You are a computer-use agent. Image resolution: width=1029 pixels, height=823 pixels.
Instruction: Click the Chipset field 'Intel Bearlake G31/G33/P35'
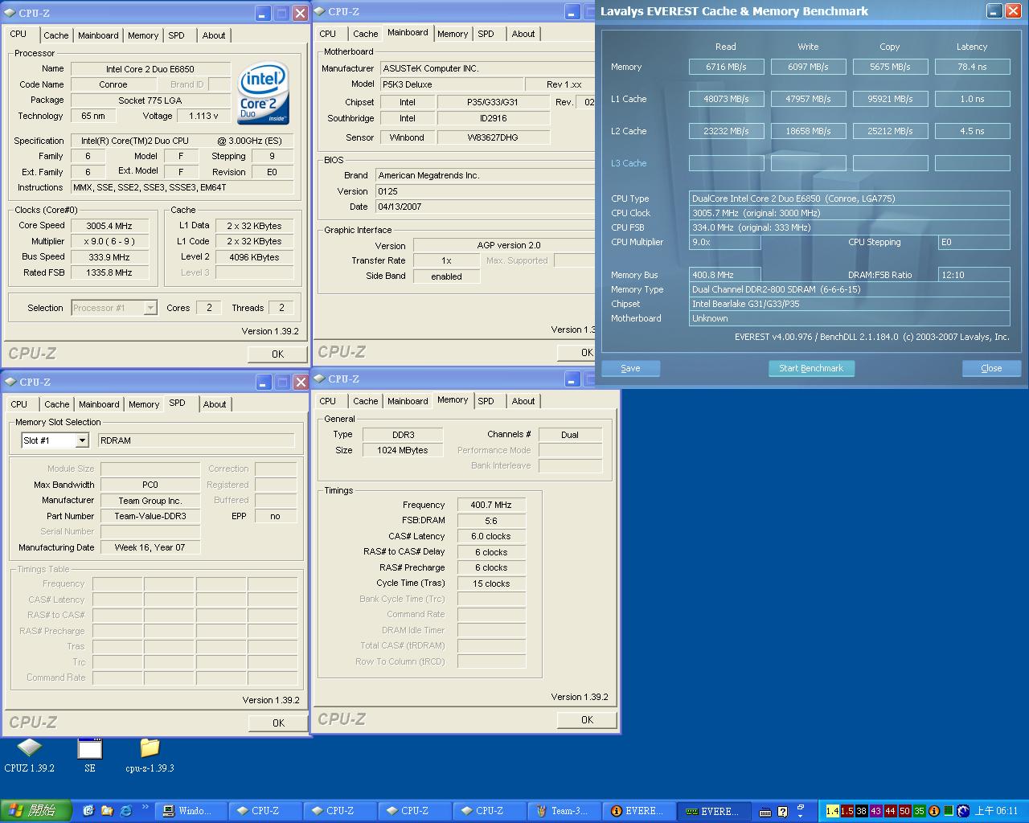click(849, 304)
